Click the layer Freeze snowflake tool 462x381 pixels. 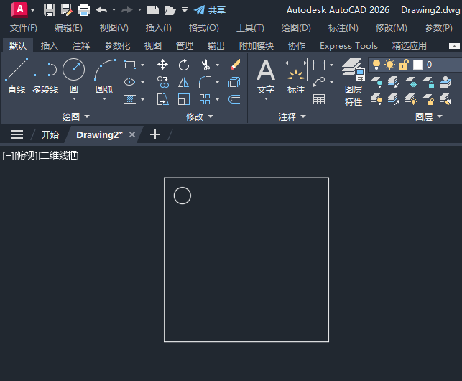point(411,82)
